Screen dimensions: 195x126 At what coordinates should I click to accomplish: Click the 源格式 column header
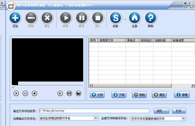(132, 40)
